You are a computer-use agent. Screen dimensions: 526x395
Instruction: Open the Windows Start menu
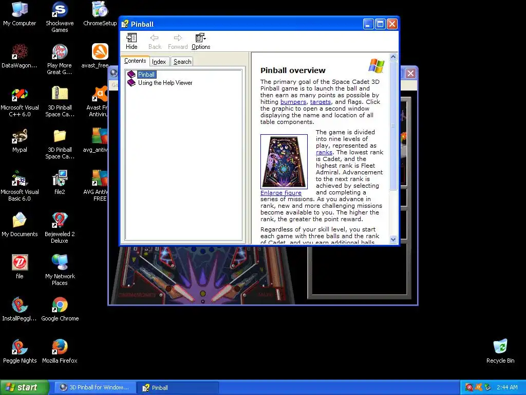pyautogui.click(x=24, y=387)
